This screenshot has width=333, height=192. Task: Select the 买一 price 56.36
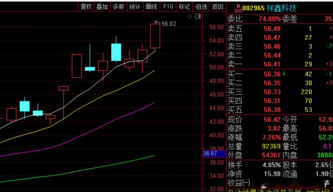[x=272, y=74]
